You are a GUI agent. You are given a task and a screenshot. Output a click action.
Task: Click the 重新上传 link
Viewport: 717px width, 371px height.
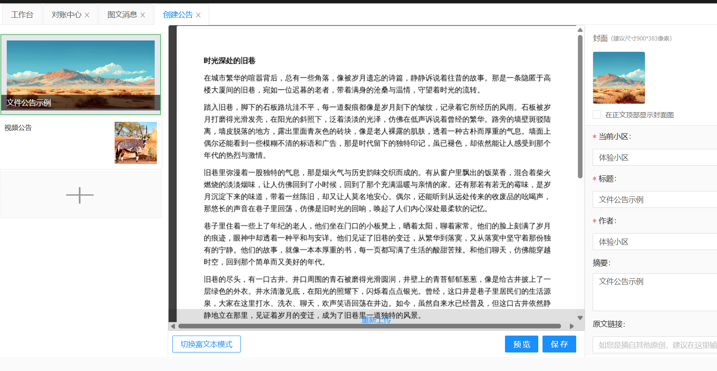(376, 320)
